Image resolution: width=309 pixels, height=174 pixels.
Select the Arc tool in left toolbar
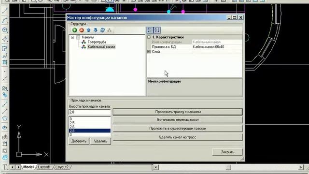pyautogui.click(x=5, y=20)
